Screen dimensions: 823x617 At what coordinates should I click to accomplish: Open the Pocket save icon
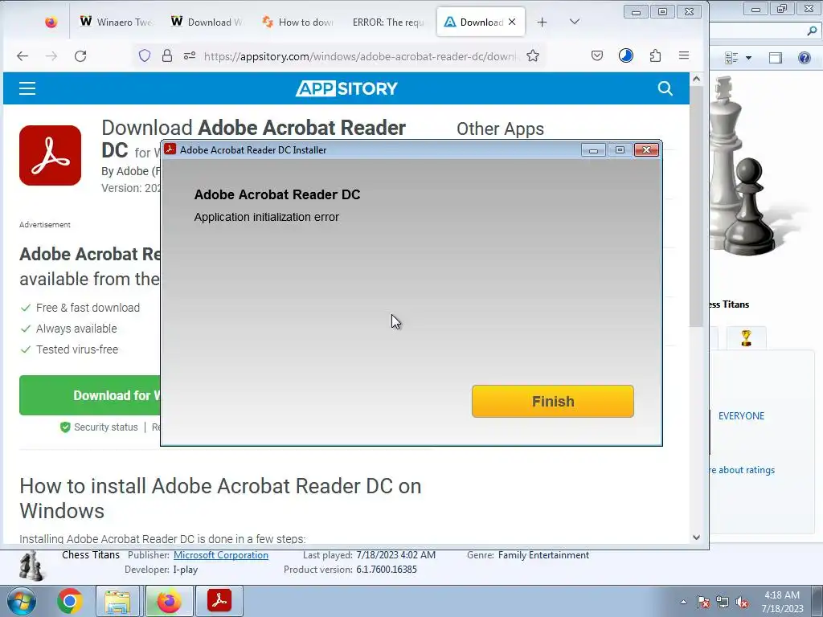(x=597, y=55)
